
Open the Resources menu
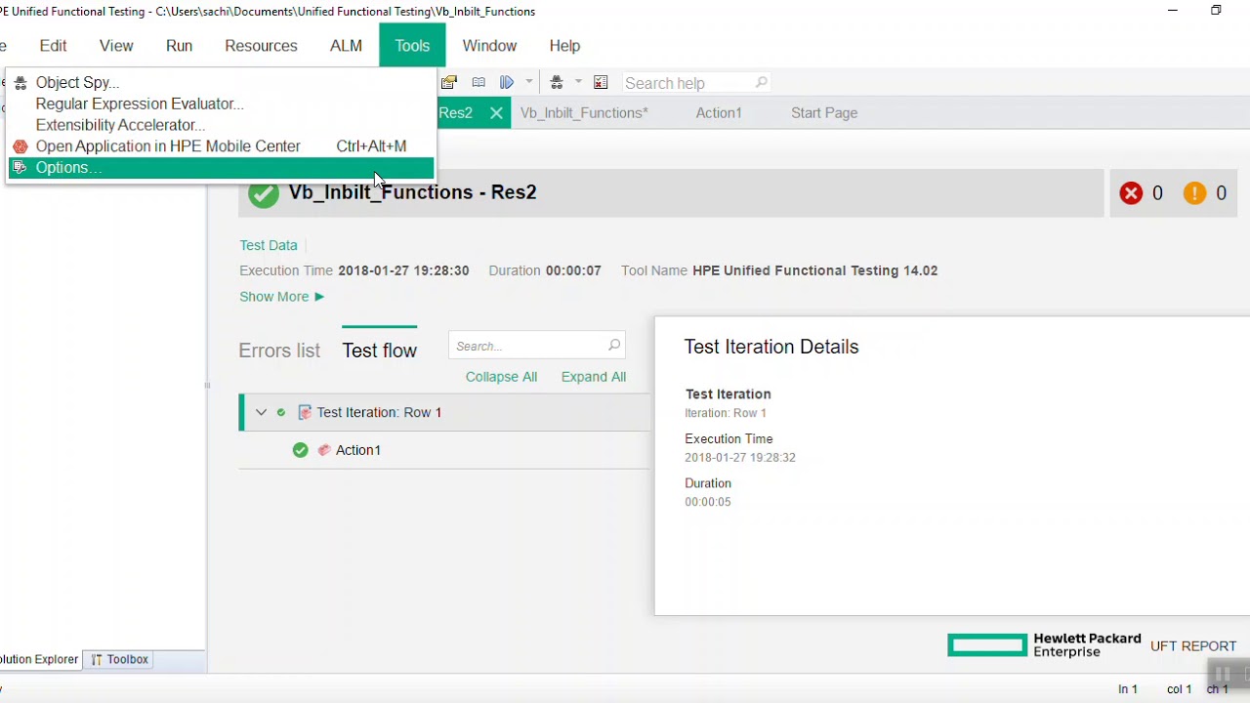coord(261,46)
